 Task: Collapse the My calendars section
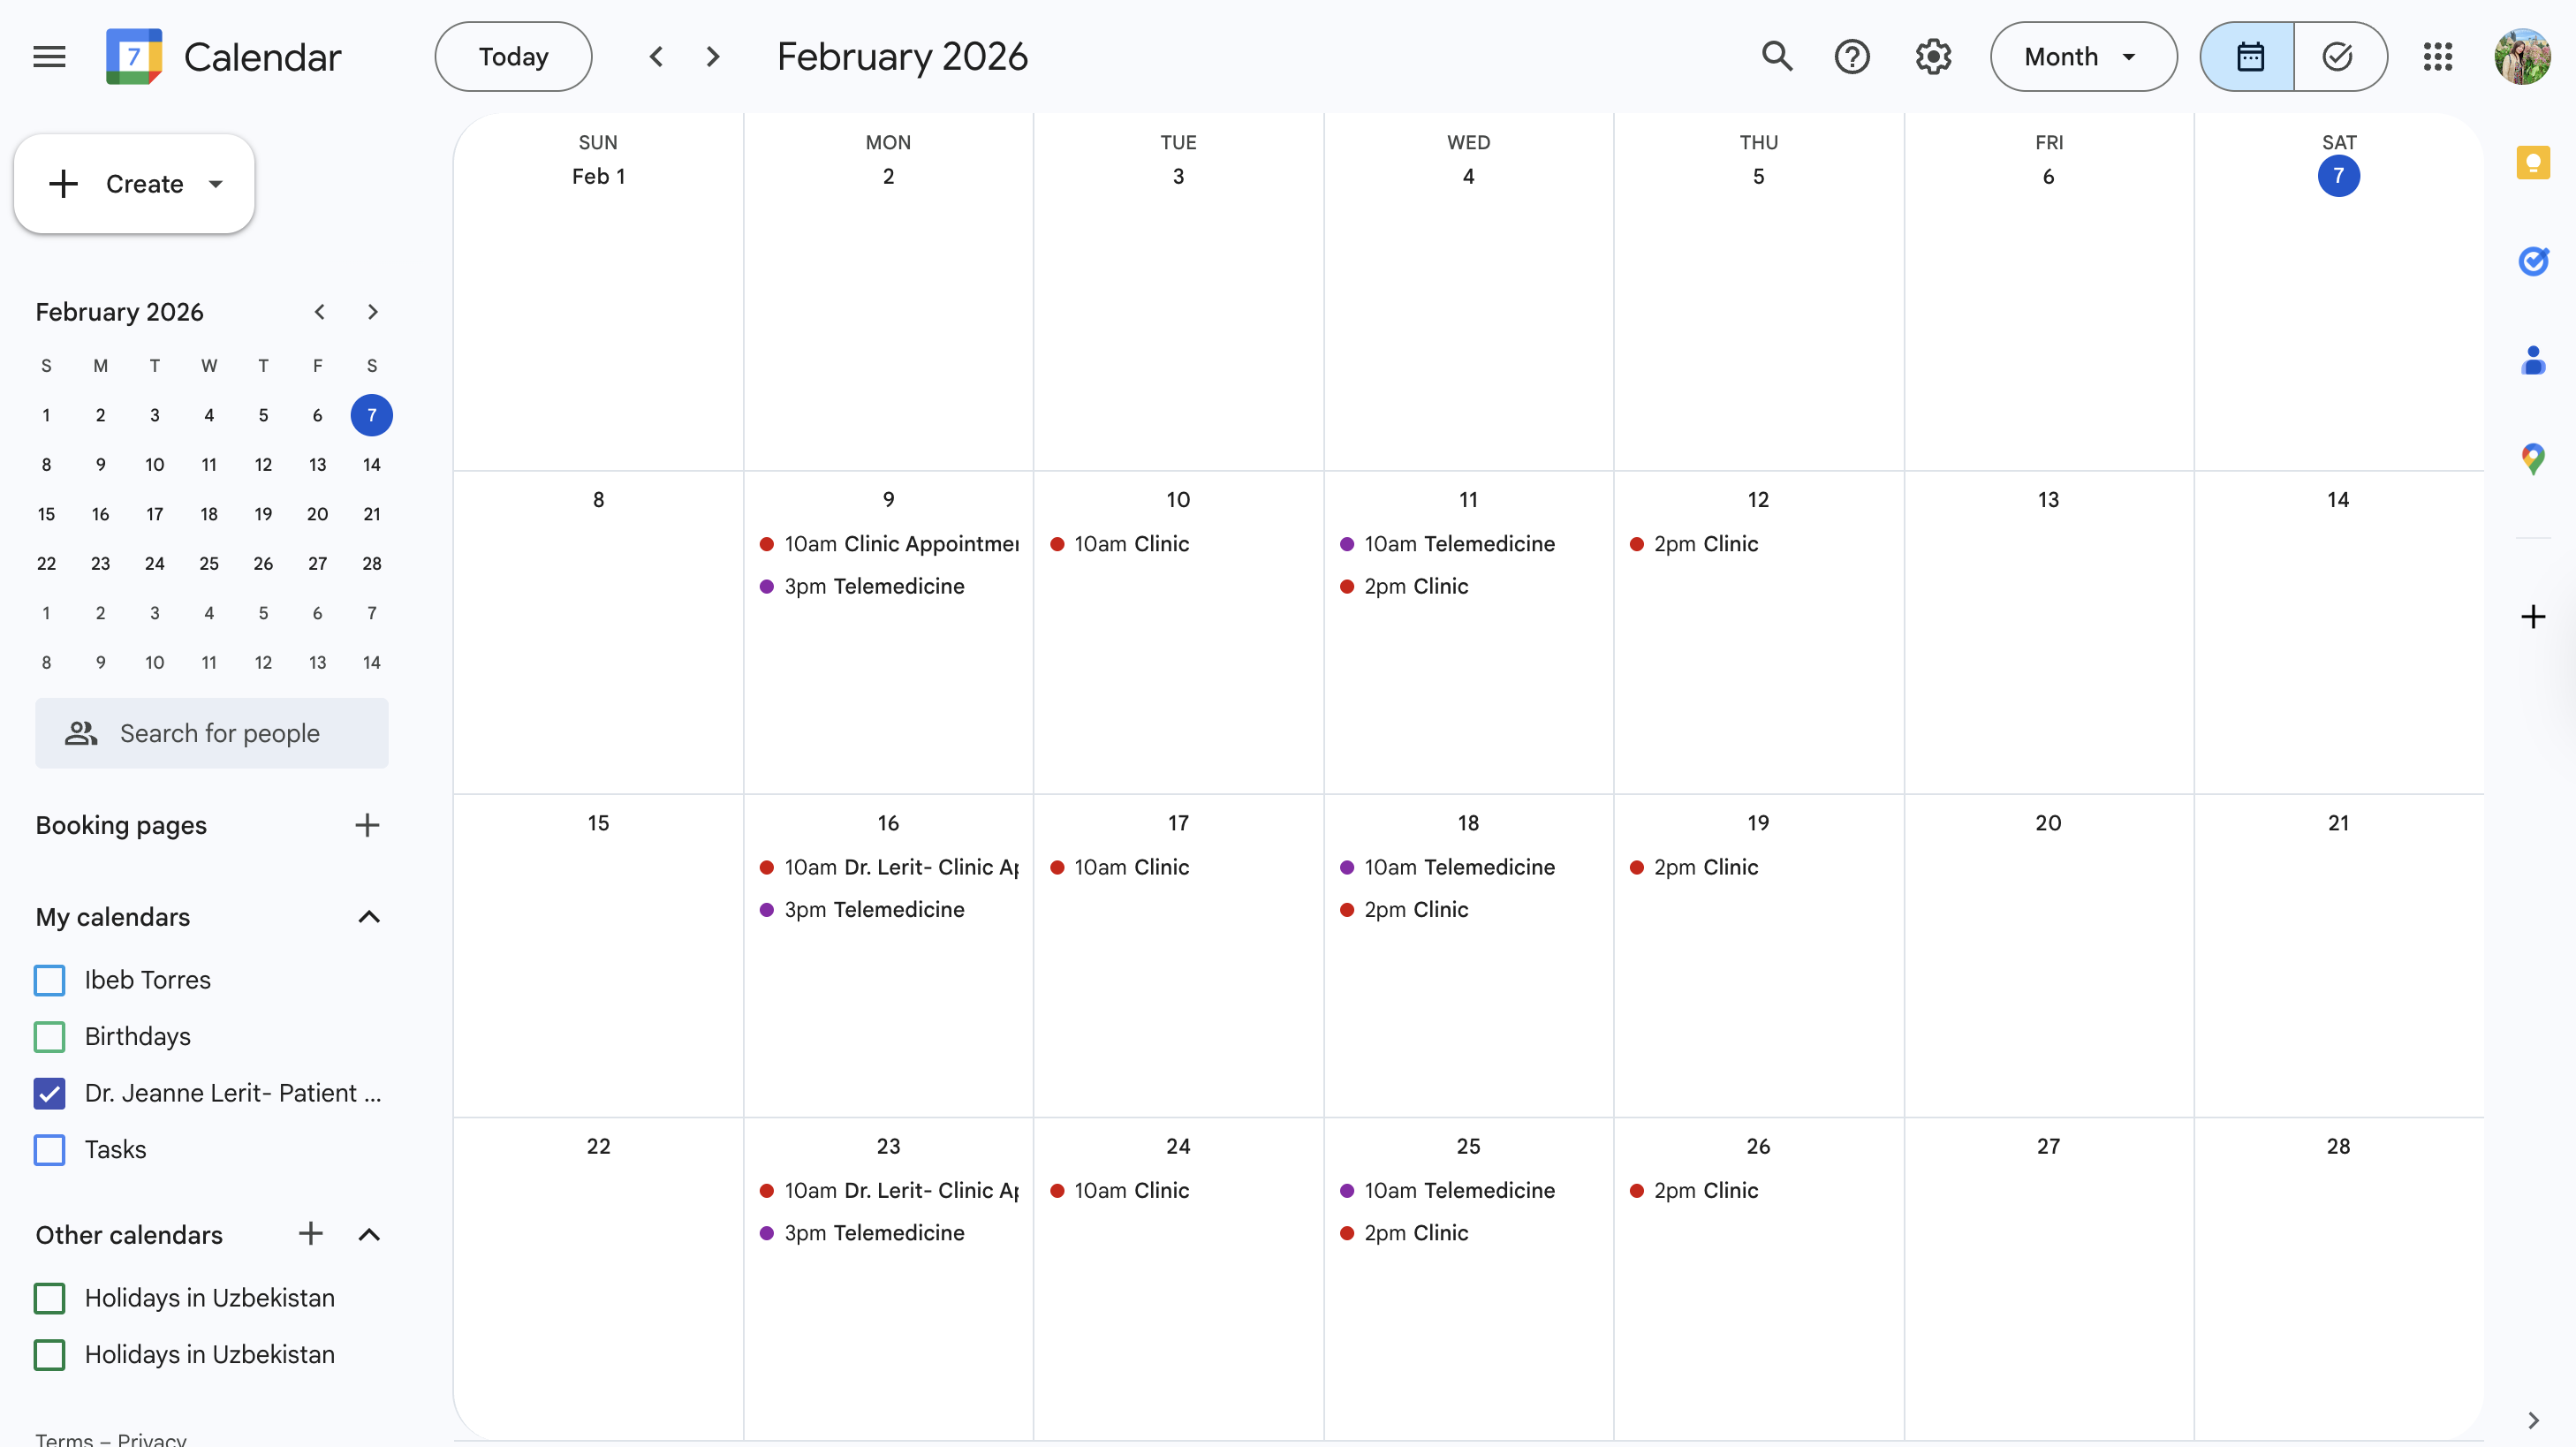(369, 917)
